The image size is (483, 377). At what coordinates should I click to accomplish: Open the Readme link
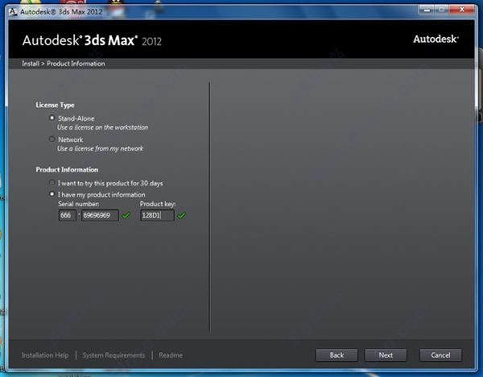coord(171,355)
